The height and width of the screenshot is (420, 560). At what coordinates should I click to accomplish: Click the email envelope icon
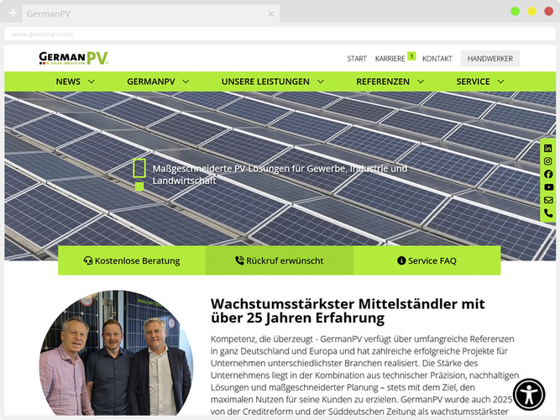coord(548,200)
